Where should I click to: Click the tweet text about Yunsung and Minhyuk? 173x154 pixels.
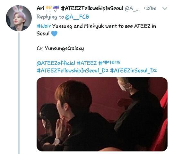(x=96, y=30)
